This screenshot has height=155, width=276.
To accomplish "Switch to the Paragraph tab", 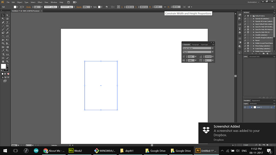I will pos(195,45).
